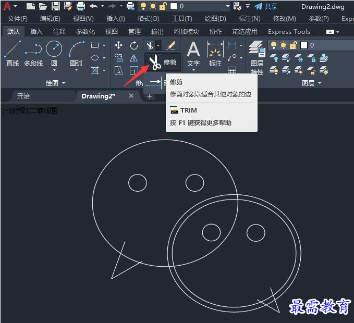Open the Ellipse tool dropdown arrow
The width and height of the screenshot is (354, 323).
pos(104,58)
